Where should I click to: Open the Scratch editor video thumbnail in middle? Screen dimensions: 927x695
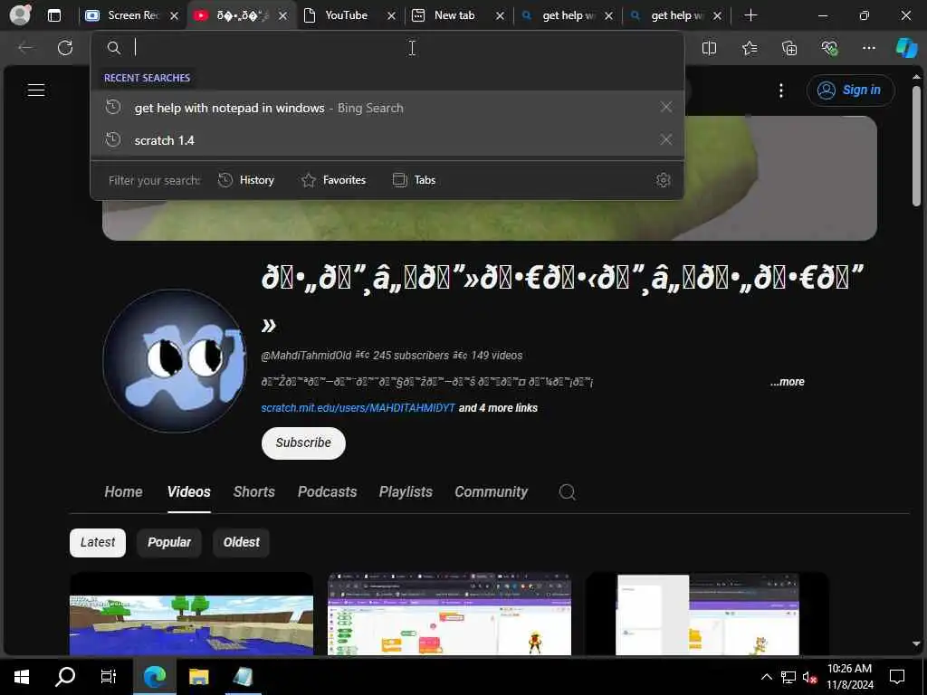(x=449, y=614)
